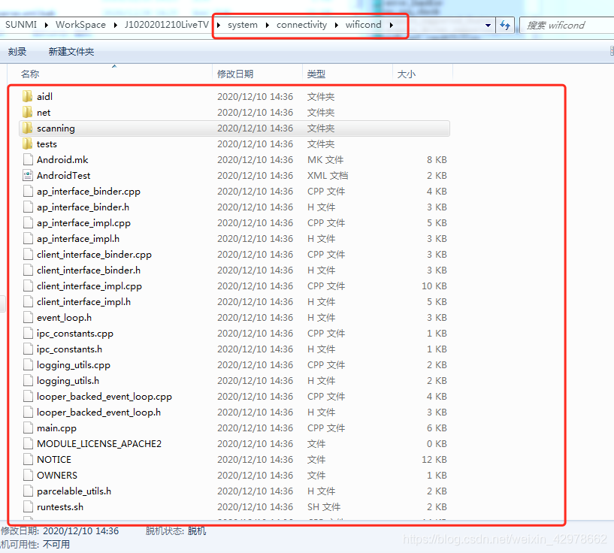Viewport: 614px width, 553px height.
Task: Click the ap_interface_impl.h file icon
Action: (28, 238)
